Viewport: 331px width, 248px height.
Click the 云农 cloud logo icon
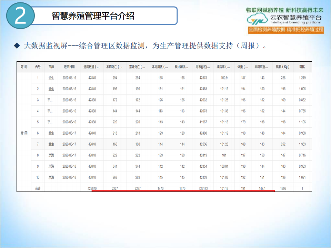tap(258, 20)
